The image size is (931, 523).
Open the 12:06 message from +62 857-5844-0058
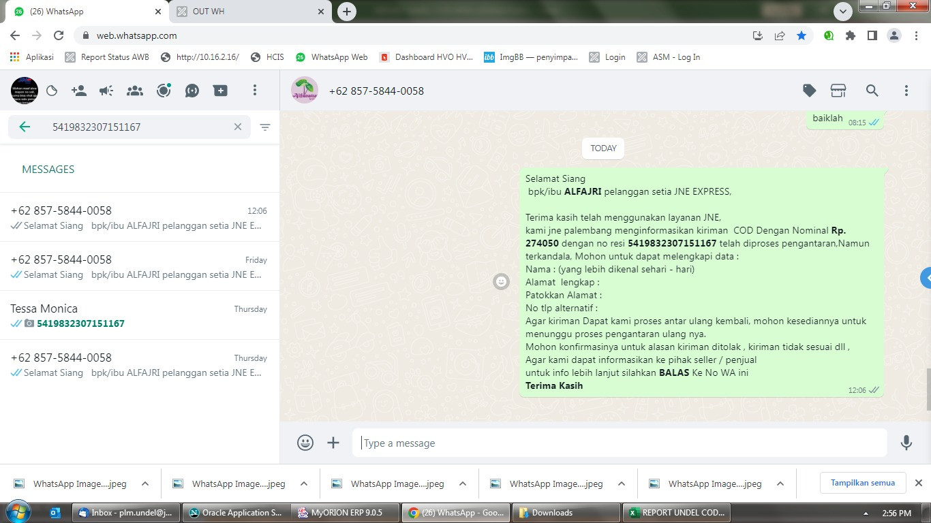pyautogui.click(x=140, y=217)
